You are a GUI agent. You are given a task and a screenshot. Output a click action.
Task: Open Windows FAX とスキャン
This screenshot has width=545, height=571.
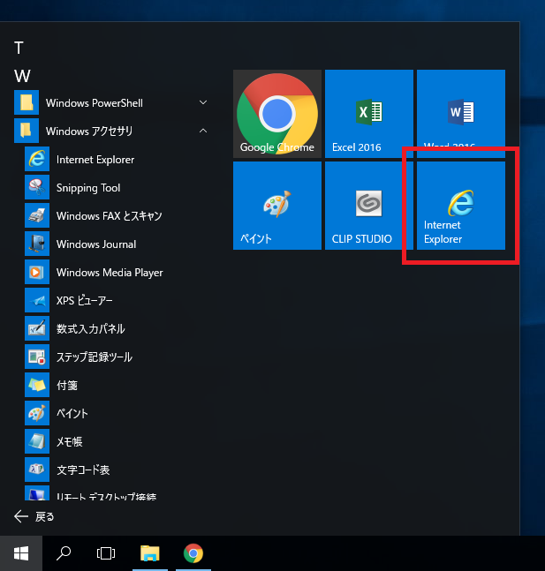109,216
